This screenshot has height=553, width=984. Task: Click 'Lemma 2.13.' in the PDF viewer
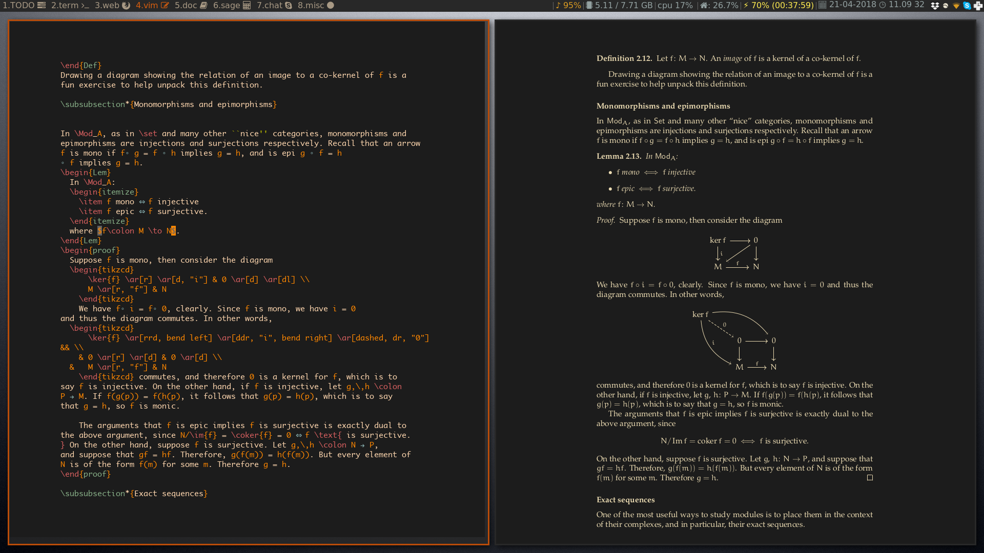coord(619,156)
